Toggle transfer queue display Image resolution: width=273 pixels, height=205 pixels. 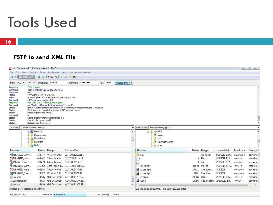pyautogui.click(x=33, y=77)
